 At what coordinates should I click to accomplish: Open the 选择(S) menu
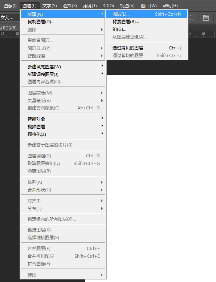click(70, 6)
